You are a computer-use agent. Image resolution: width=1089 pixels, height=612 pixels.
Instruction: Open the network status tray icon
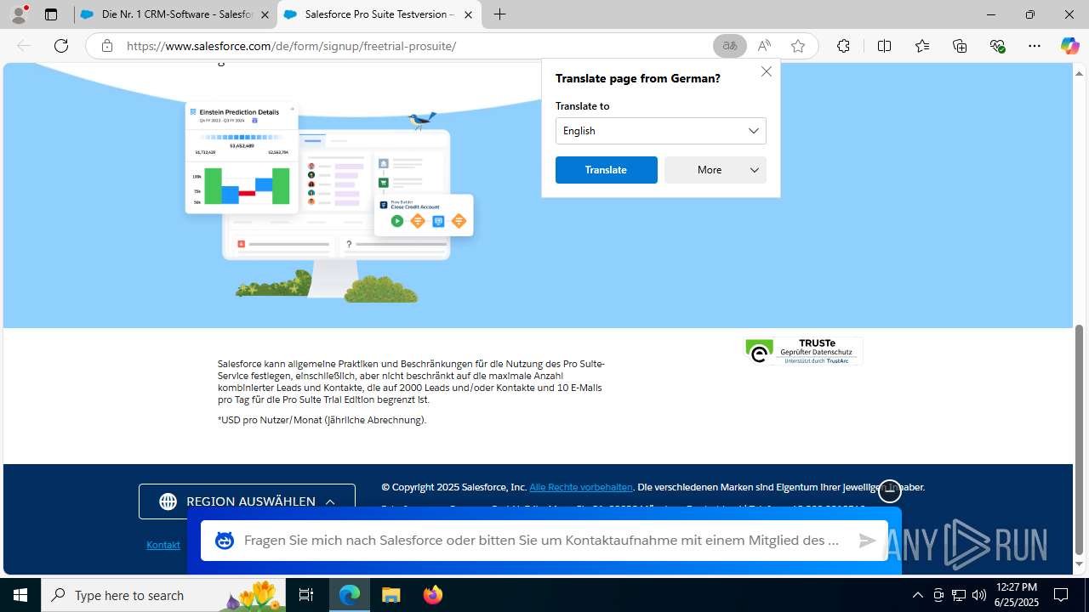[x=959, y=595]
